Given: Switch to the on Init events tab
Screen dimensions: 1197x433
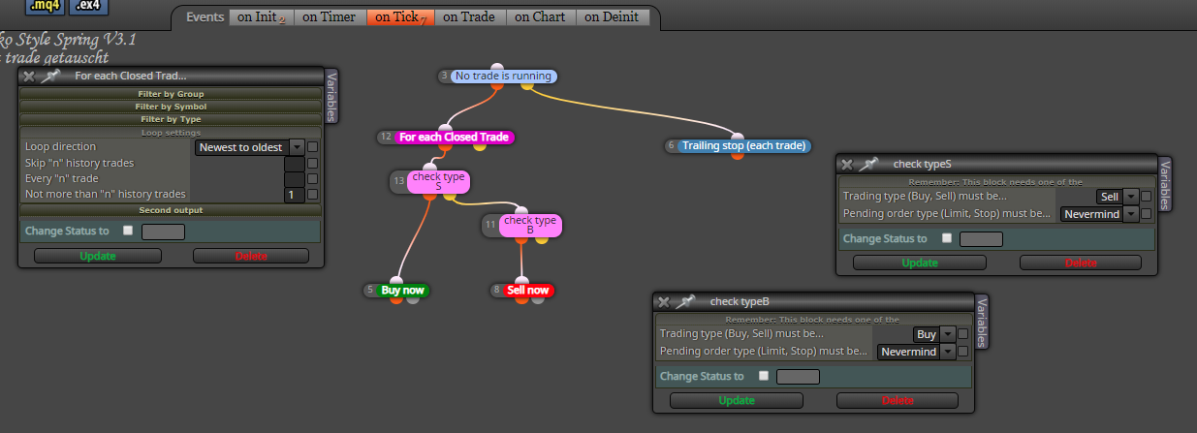Looking at the screenshot, I should pyautogui.click(x=262, y=16).
